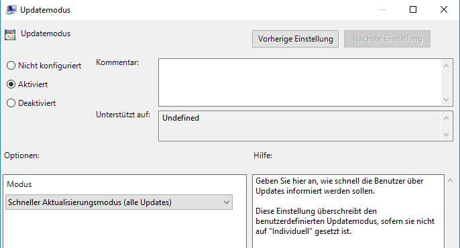Screen dimensions: 460x248
Task: Select the Aktiviert radio button
Action: coord(11,84)
